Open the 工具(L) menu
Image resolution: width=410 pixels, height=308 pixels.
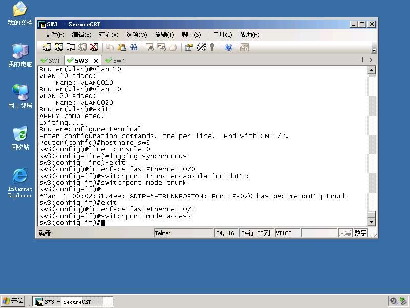point(222,35)
